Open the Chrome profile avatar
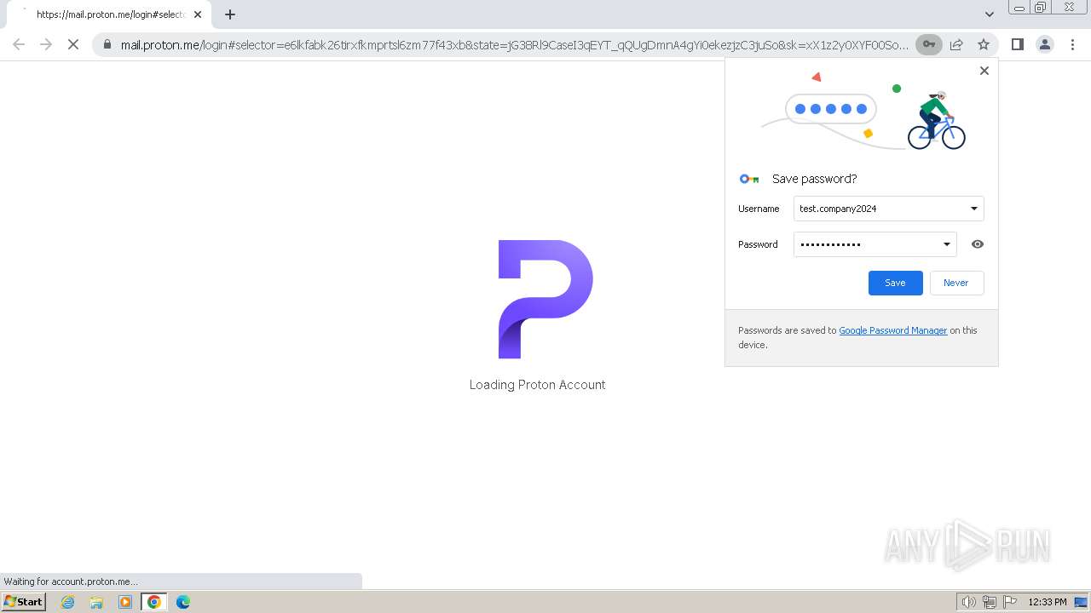1091x613 pixels. [x=1044, y=44]
